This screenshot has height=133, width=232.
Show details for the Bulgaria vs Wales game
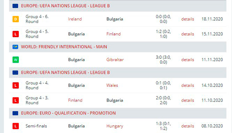(188, 85)
